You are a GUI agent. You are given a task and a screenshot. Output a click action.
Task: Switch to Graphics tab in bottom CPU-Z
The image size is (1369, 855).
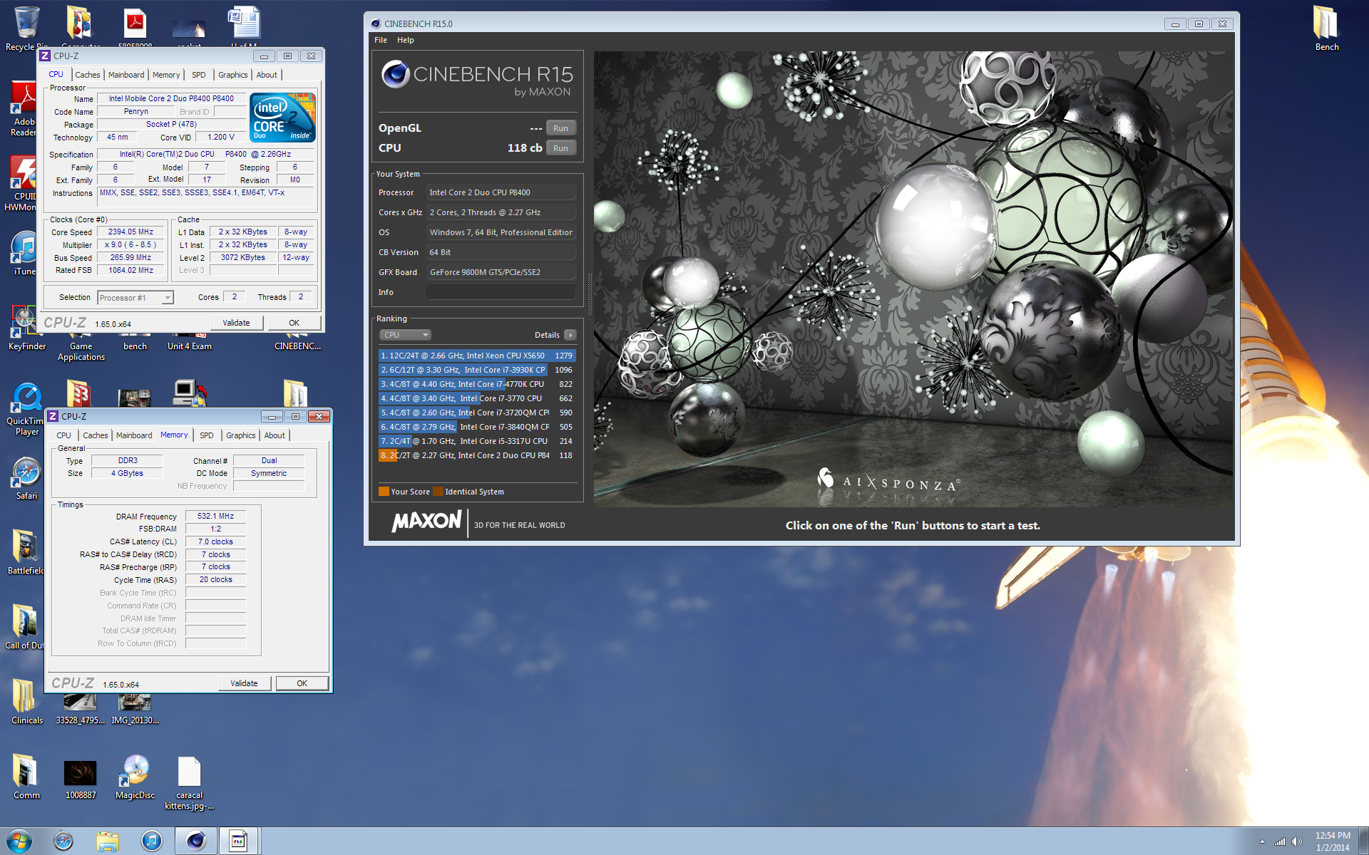[241, 435]
